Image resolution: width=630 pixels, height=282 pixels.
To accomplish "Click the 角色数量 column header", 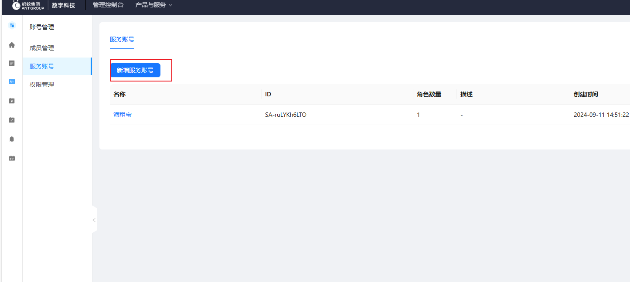I will tap(429, 94).
